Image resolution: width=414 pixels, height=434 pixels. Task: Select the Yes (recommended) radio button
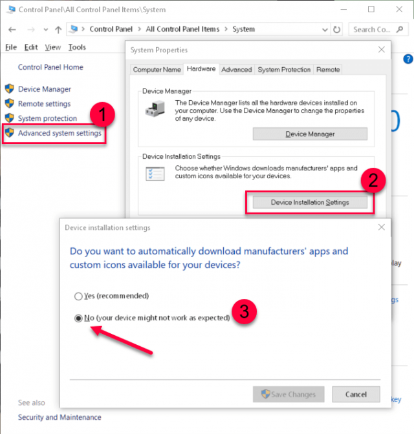click(78, 296)
